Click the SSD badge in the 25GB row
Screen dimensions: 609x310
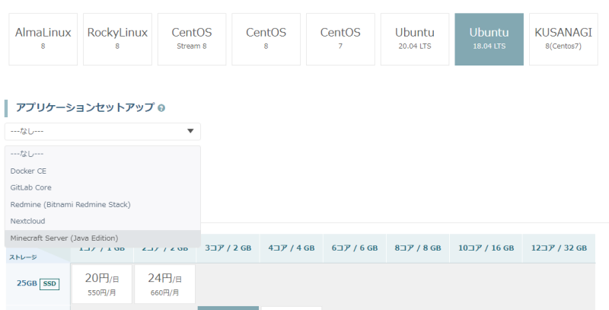click(x=49, y=284)
